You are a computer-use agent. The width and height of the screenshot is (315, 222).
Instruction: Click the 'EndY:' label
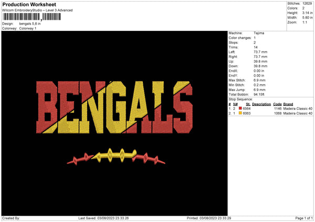(233, 76)
